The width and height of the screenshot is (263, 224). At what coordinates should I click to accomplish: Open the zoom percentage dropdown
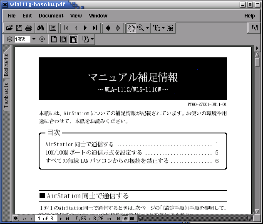34,39
